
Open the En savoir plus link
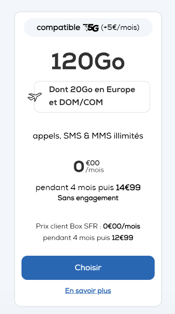[88, 291]
